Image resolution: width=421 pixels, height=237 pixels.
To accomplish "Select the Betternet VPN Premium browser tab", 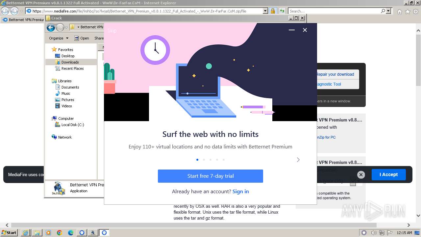I will pyautogui.click(x=23, y=20).
